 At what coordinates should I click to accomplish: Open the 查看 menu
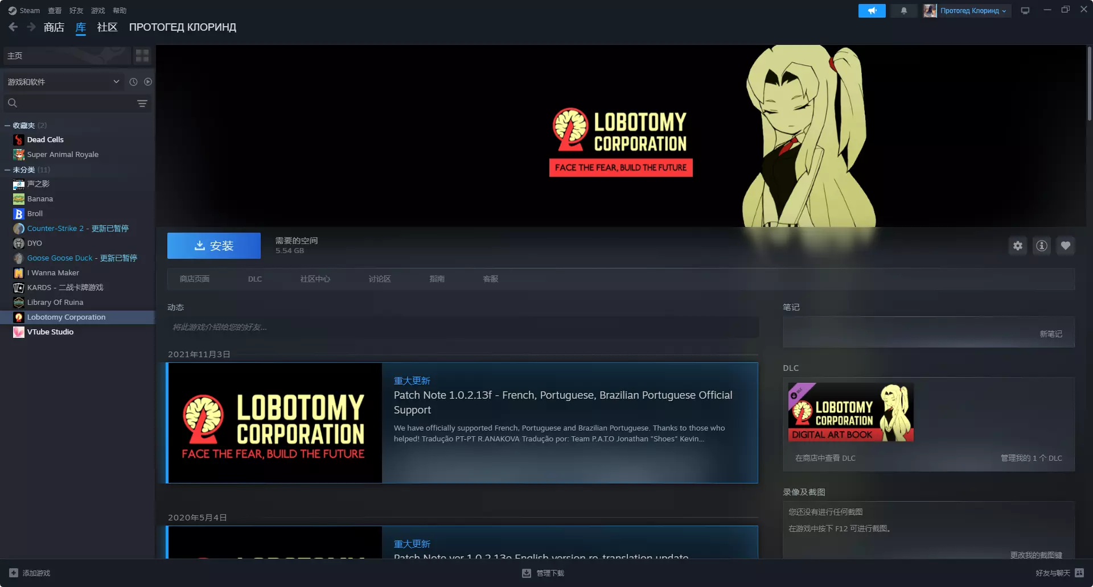click(55, 11)
